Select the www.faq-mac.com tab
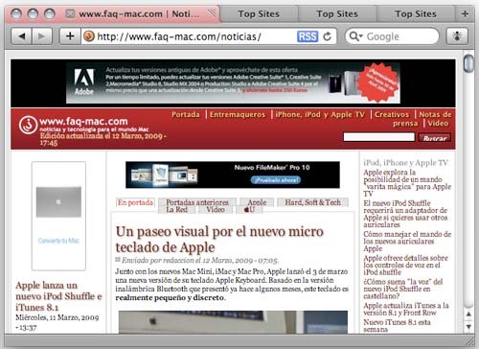 coord(139,14)
